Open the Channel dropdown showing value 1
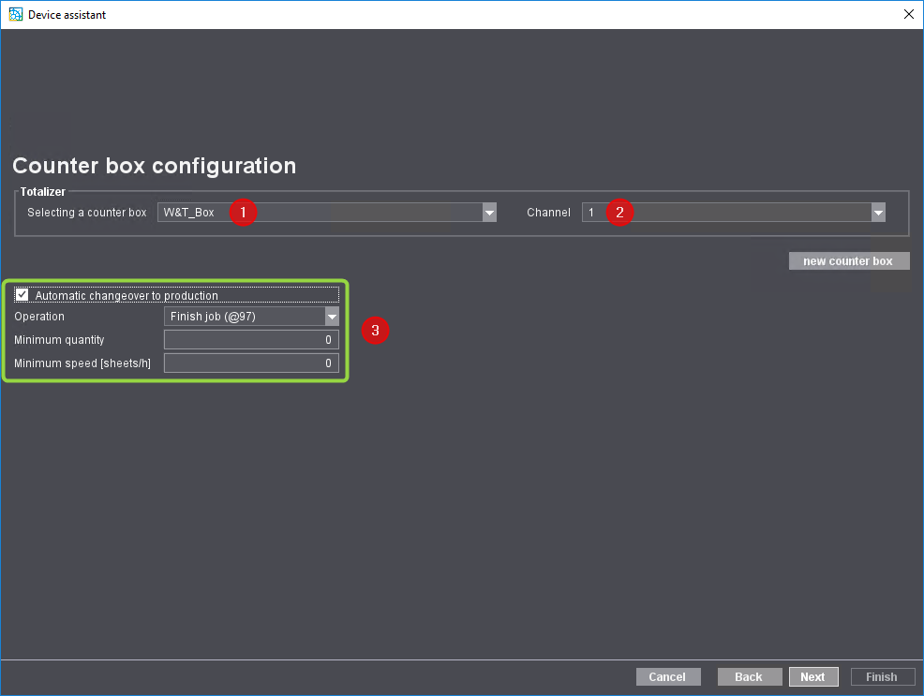Image resolution: width=924 pixels, height=696 pixels. [x=878, y=213]
